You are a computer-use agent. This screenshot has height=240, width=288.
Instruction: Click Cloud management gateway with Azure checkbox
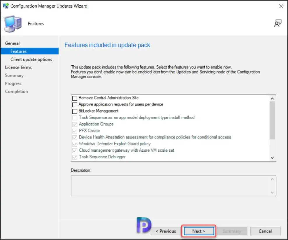tap(75, 151)
